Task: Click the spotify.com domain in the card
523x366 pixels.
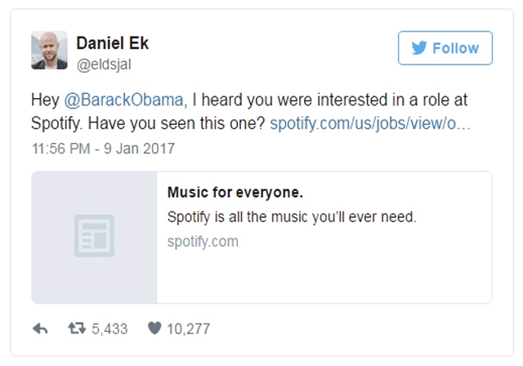Action: 203,241
